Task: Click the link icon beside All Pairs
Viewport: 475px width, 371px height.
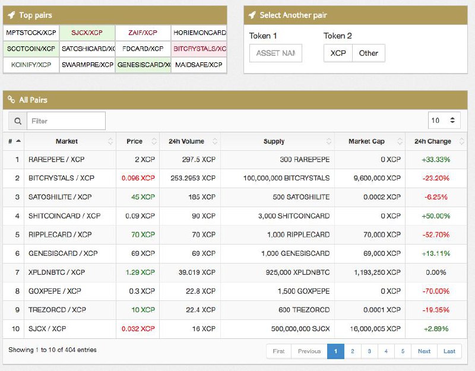Action: click(11, 100)
